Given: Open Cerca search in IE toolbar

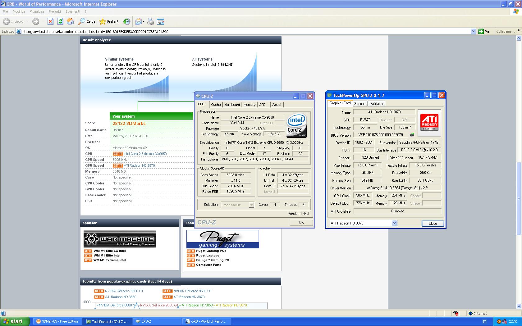Looking at the screenshot, I should coord(87,21).
